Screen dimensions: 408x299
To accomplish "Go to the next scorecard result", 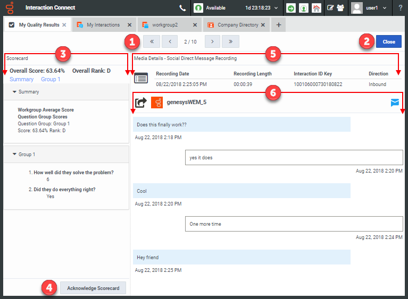I will (x=212, y=41).
